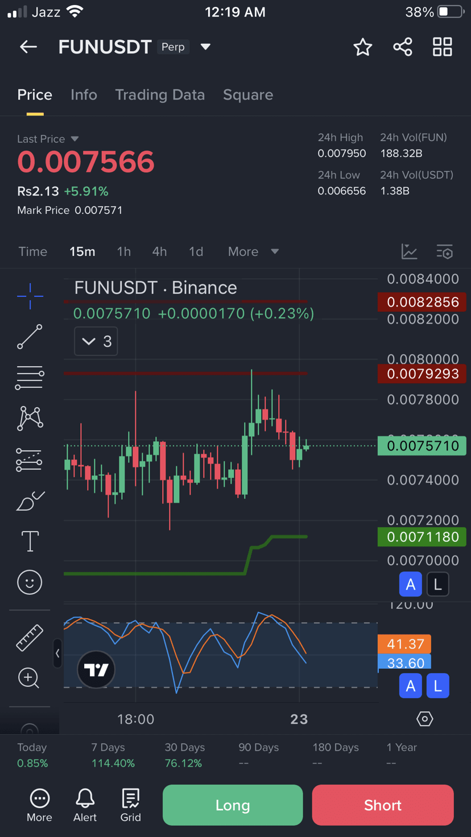This screenshot has height=837, width=471.
Task: Select the trend line drawing tool
Action: pyautogui.click(x=30, y=337)
